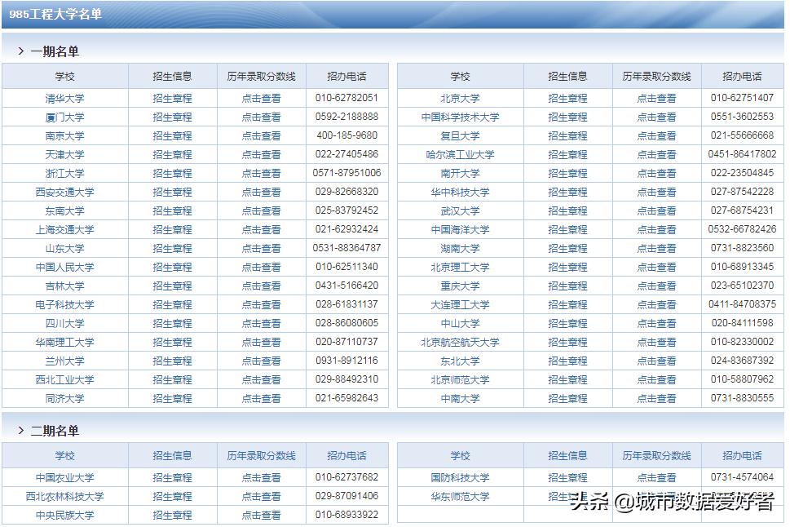Click the 厦门大学 link

pos(65,117)
